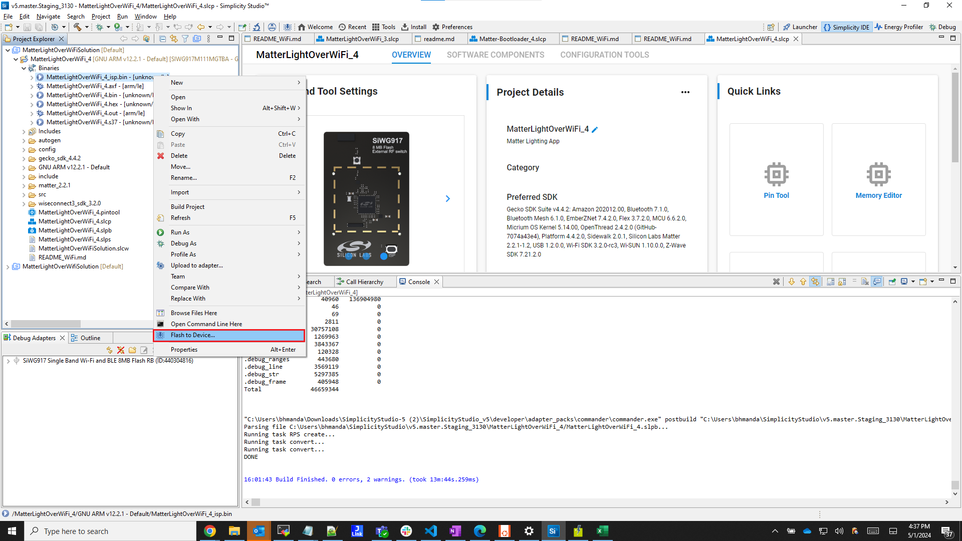Image resolution: width=962 pixels, height=541 pixels.
Task: Expand second MatterLightOverWifiSolution project
Action: 8,267
